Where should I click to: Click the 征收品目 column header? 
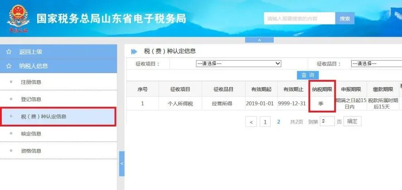point(223,89)
